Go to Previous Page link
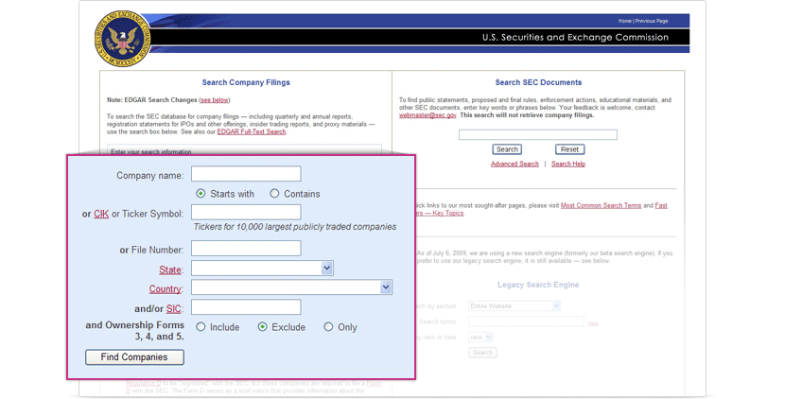The width and height of the screenshot is (785, 399). (x=652, y=21)
